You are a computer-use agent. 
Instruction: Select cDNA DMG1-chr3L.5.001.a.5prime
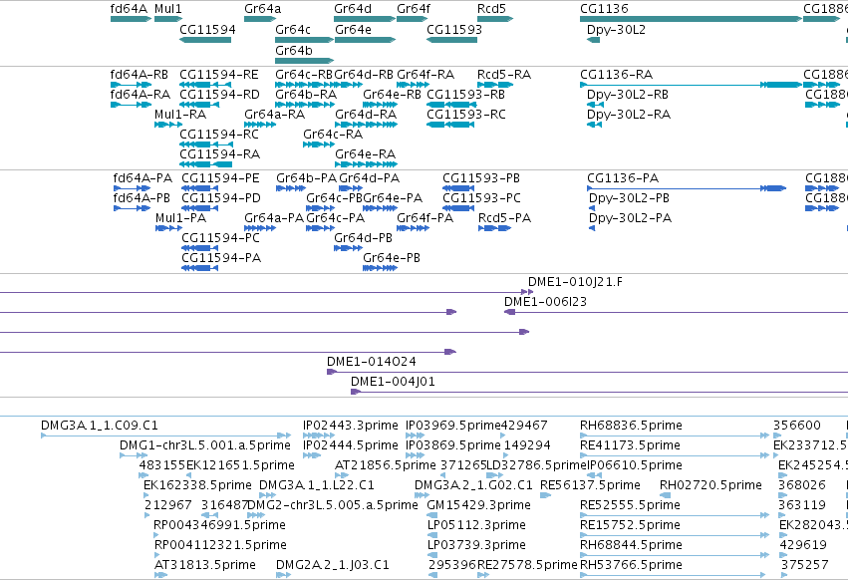pos(205,445)
